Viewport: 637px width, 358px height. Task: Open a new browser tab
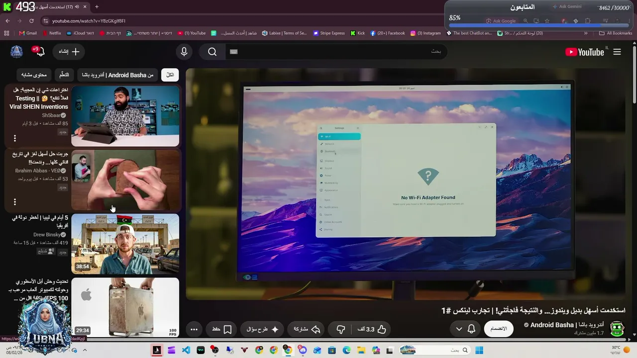pos(97,7)
